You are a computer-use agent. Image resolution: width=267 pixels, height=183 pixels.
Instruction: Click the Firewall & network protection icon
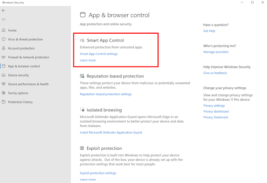pos(4,57)
